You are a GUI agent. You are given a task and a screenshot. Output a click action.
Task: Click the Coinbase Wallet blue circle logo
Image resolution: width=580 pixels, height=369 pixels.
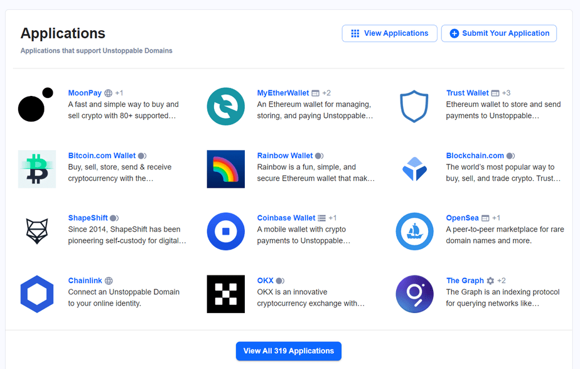[225, 231]
